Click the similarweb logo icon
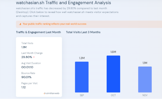Viewport: 162px width, 99px height. pyautogui.click(x=45, y=94)
